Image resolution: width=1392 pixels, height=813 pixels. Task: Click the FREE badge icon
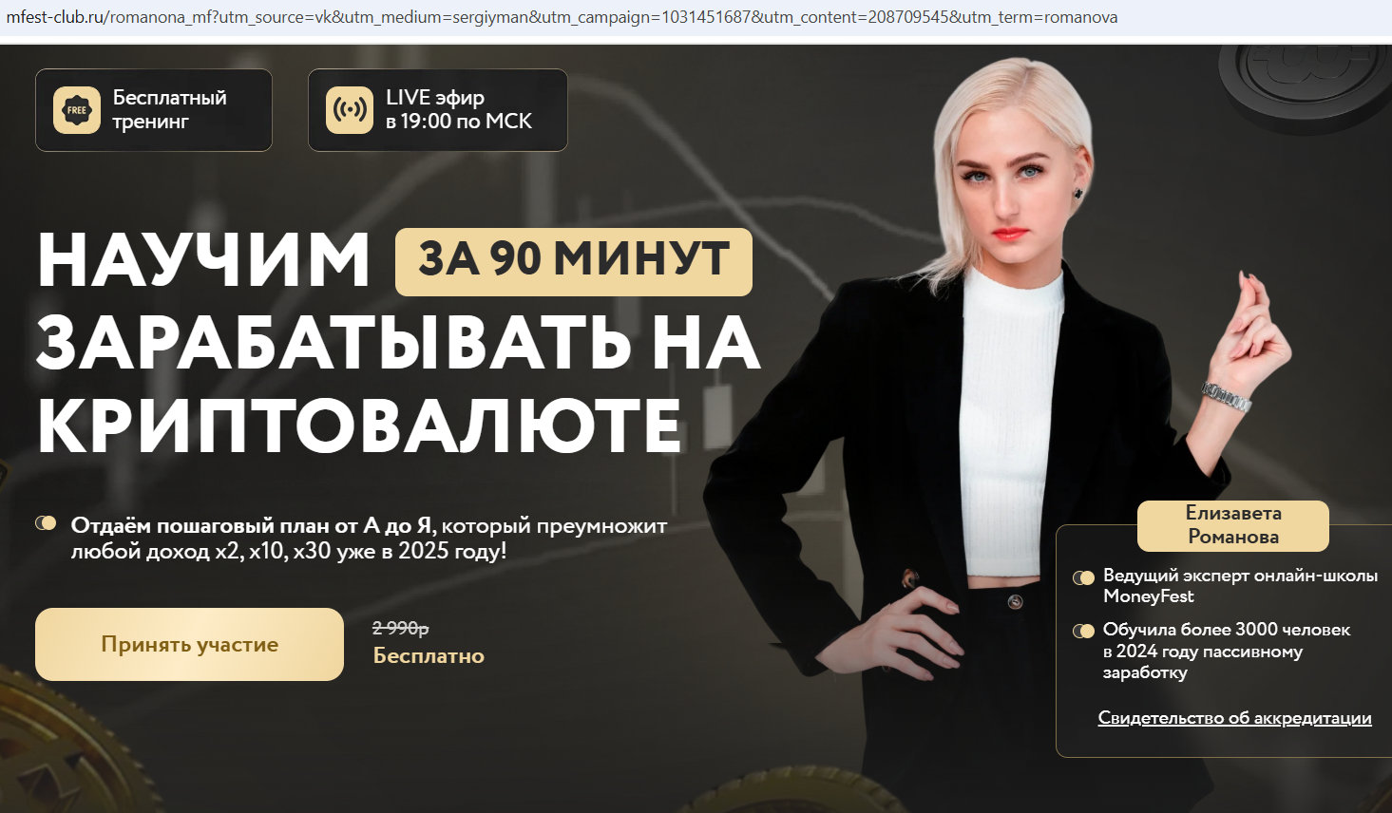click(77, 110)
